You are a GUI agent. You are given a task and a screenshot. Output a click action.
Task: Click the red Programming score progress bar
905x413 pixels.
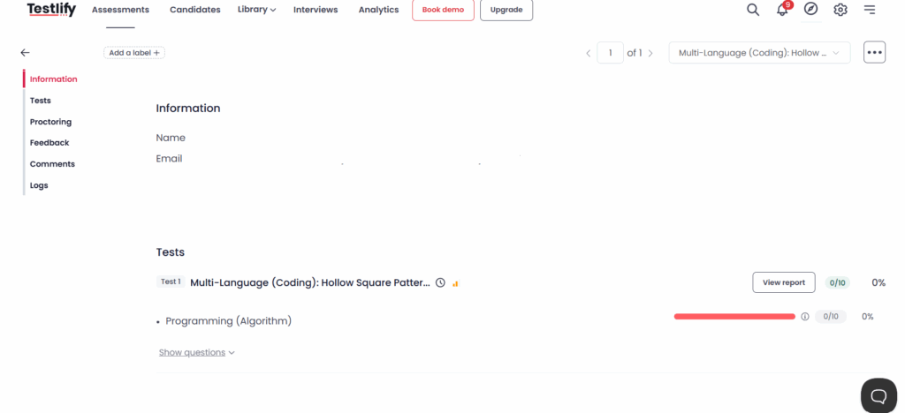734,316
